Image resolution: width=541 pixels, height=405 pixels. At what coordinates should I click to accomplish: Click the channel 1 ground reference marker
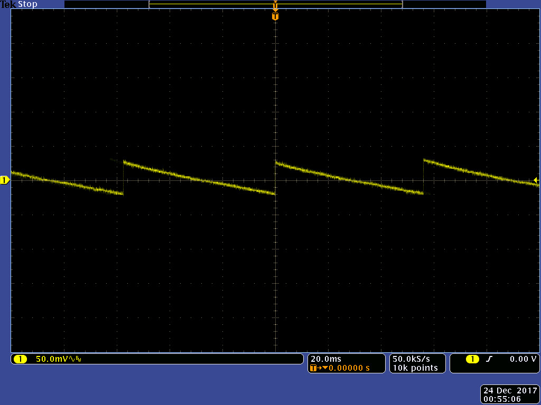[x=4, y=180]
